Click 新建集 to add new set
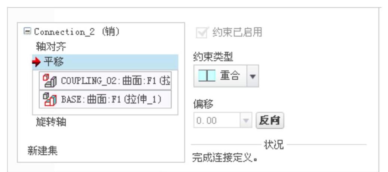388x172 pixels. click(x=42, y=151)
